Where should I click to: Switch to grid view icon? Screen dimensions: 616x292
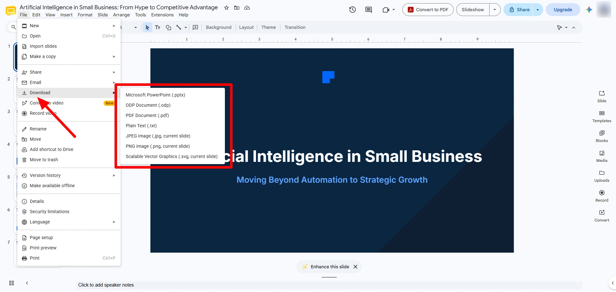pyautogui.click(x=12, y=283)
